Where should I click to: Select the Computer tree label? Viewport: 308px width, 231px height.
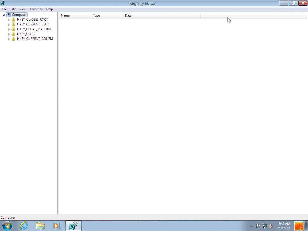[x=19, y=15]
